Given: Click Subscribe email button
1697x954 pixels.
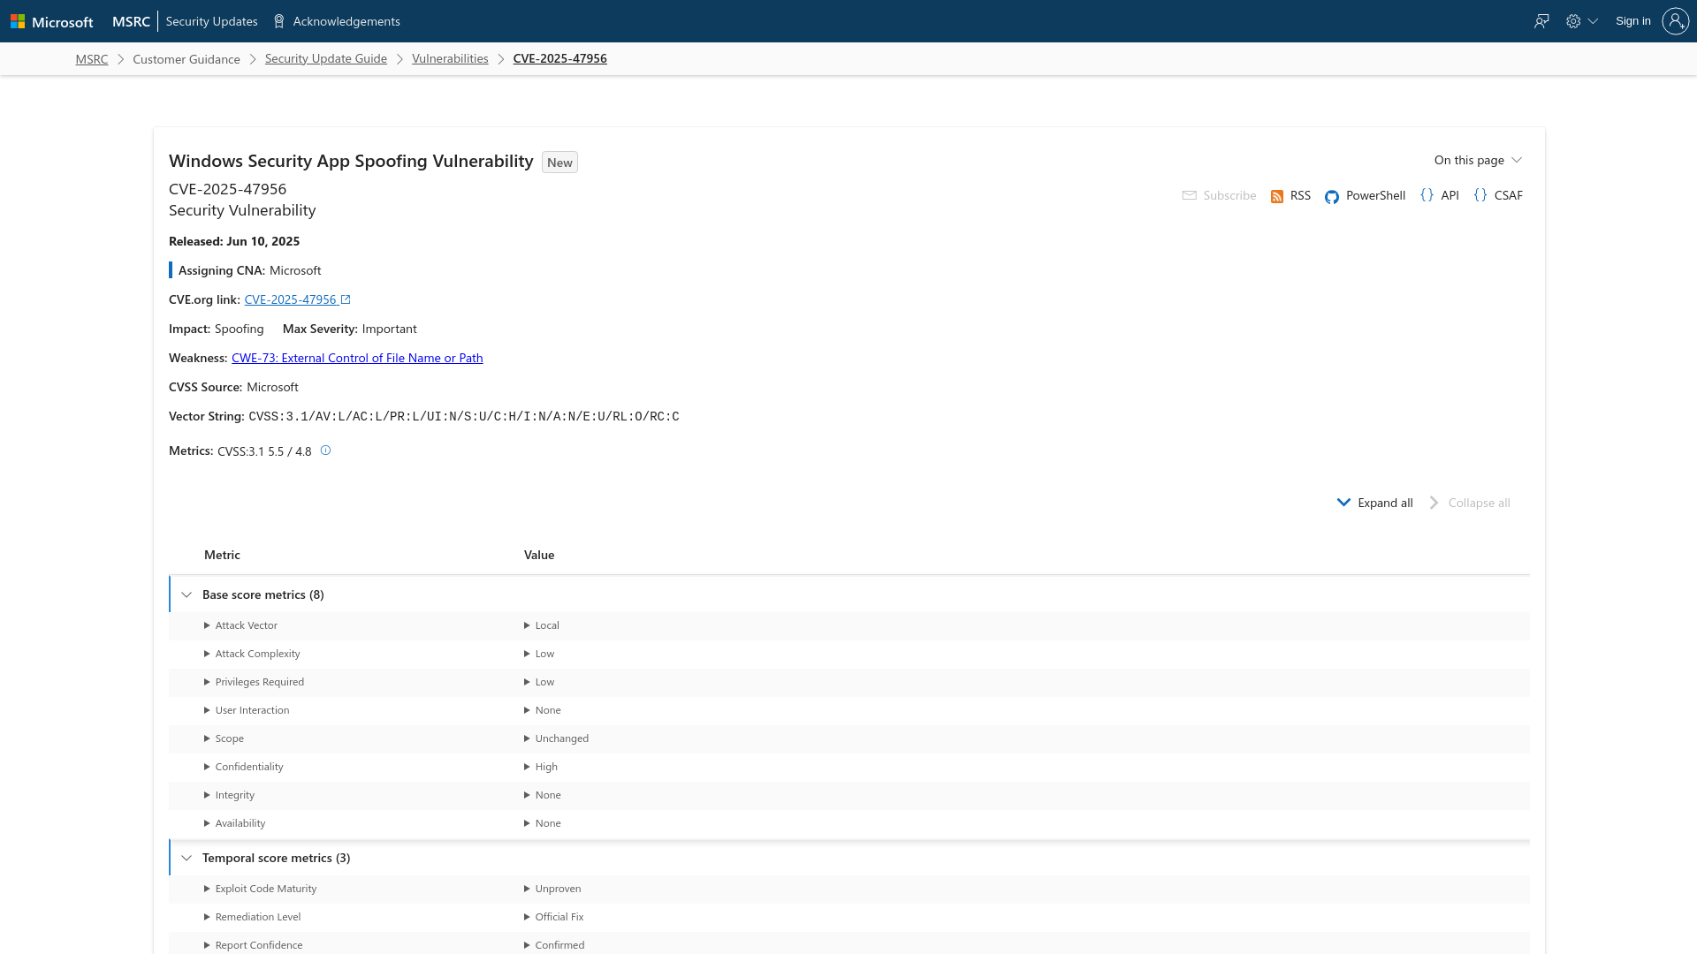Looking at the screenshot, I should coord(1219,195).
